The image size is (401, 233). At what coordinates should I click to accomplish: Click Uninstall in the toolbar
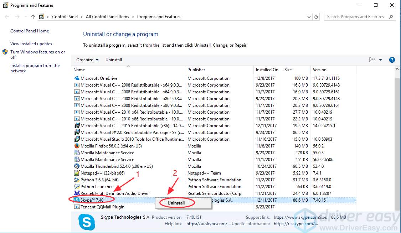pyautogui.click(x=114, y=60)
